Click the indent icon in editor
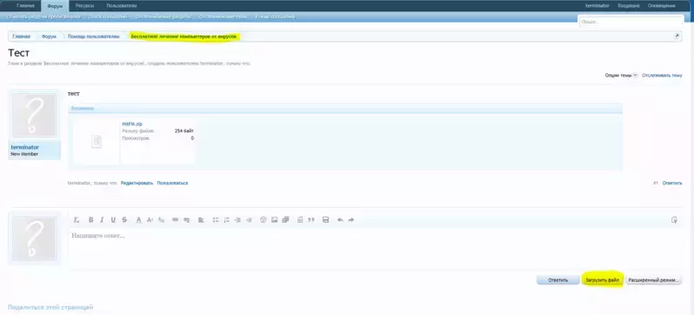 coord(249,220)
